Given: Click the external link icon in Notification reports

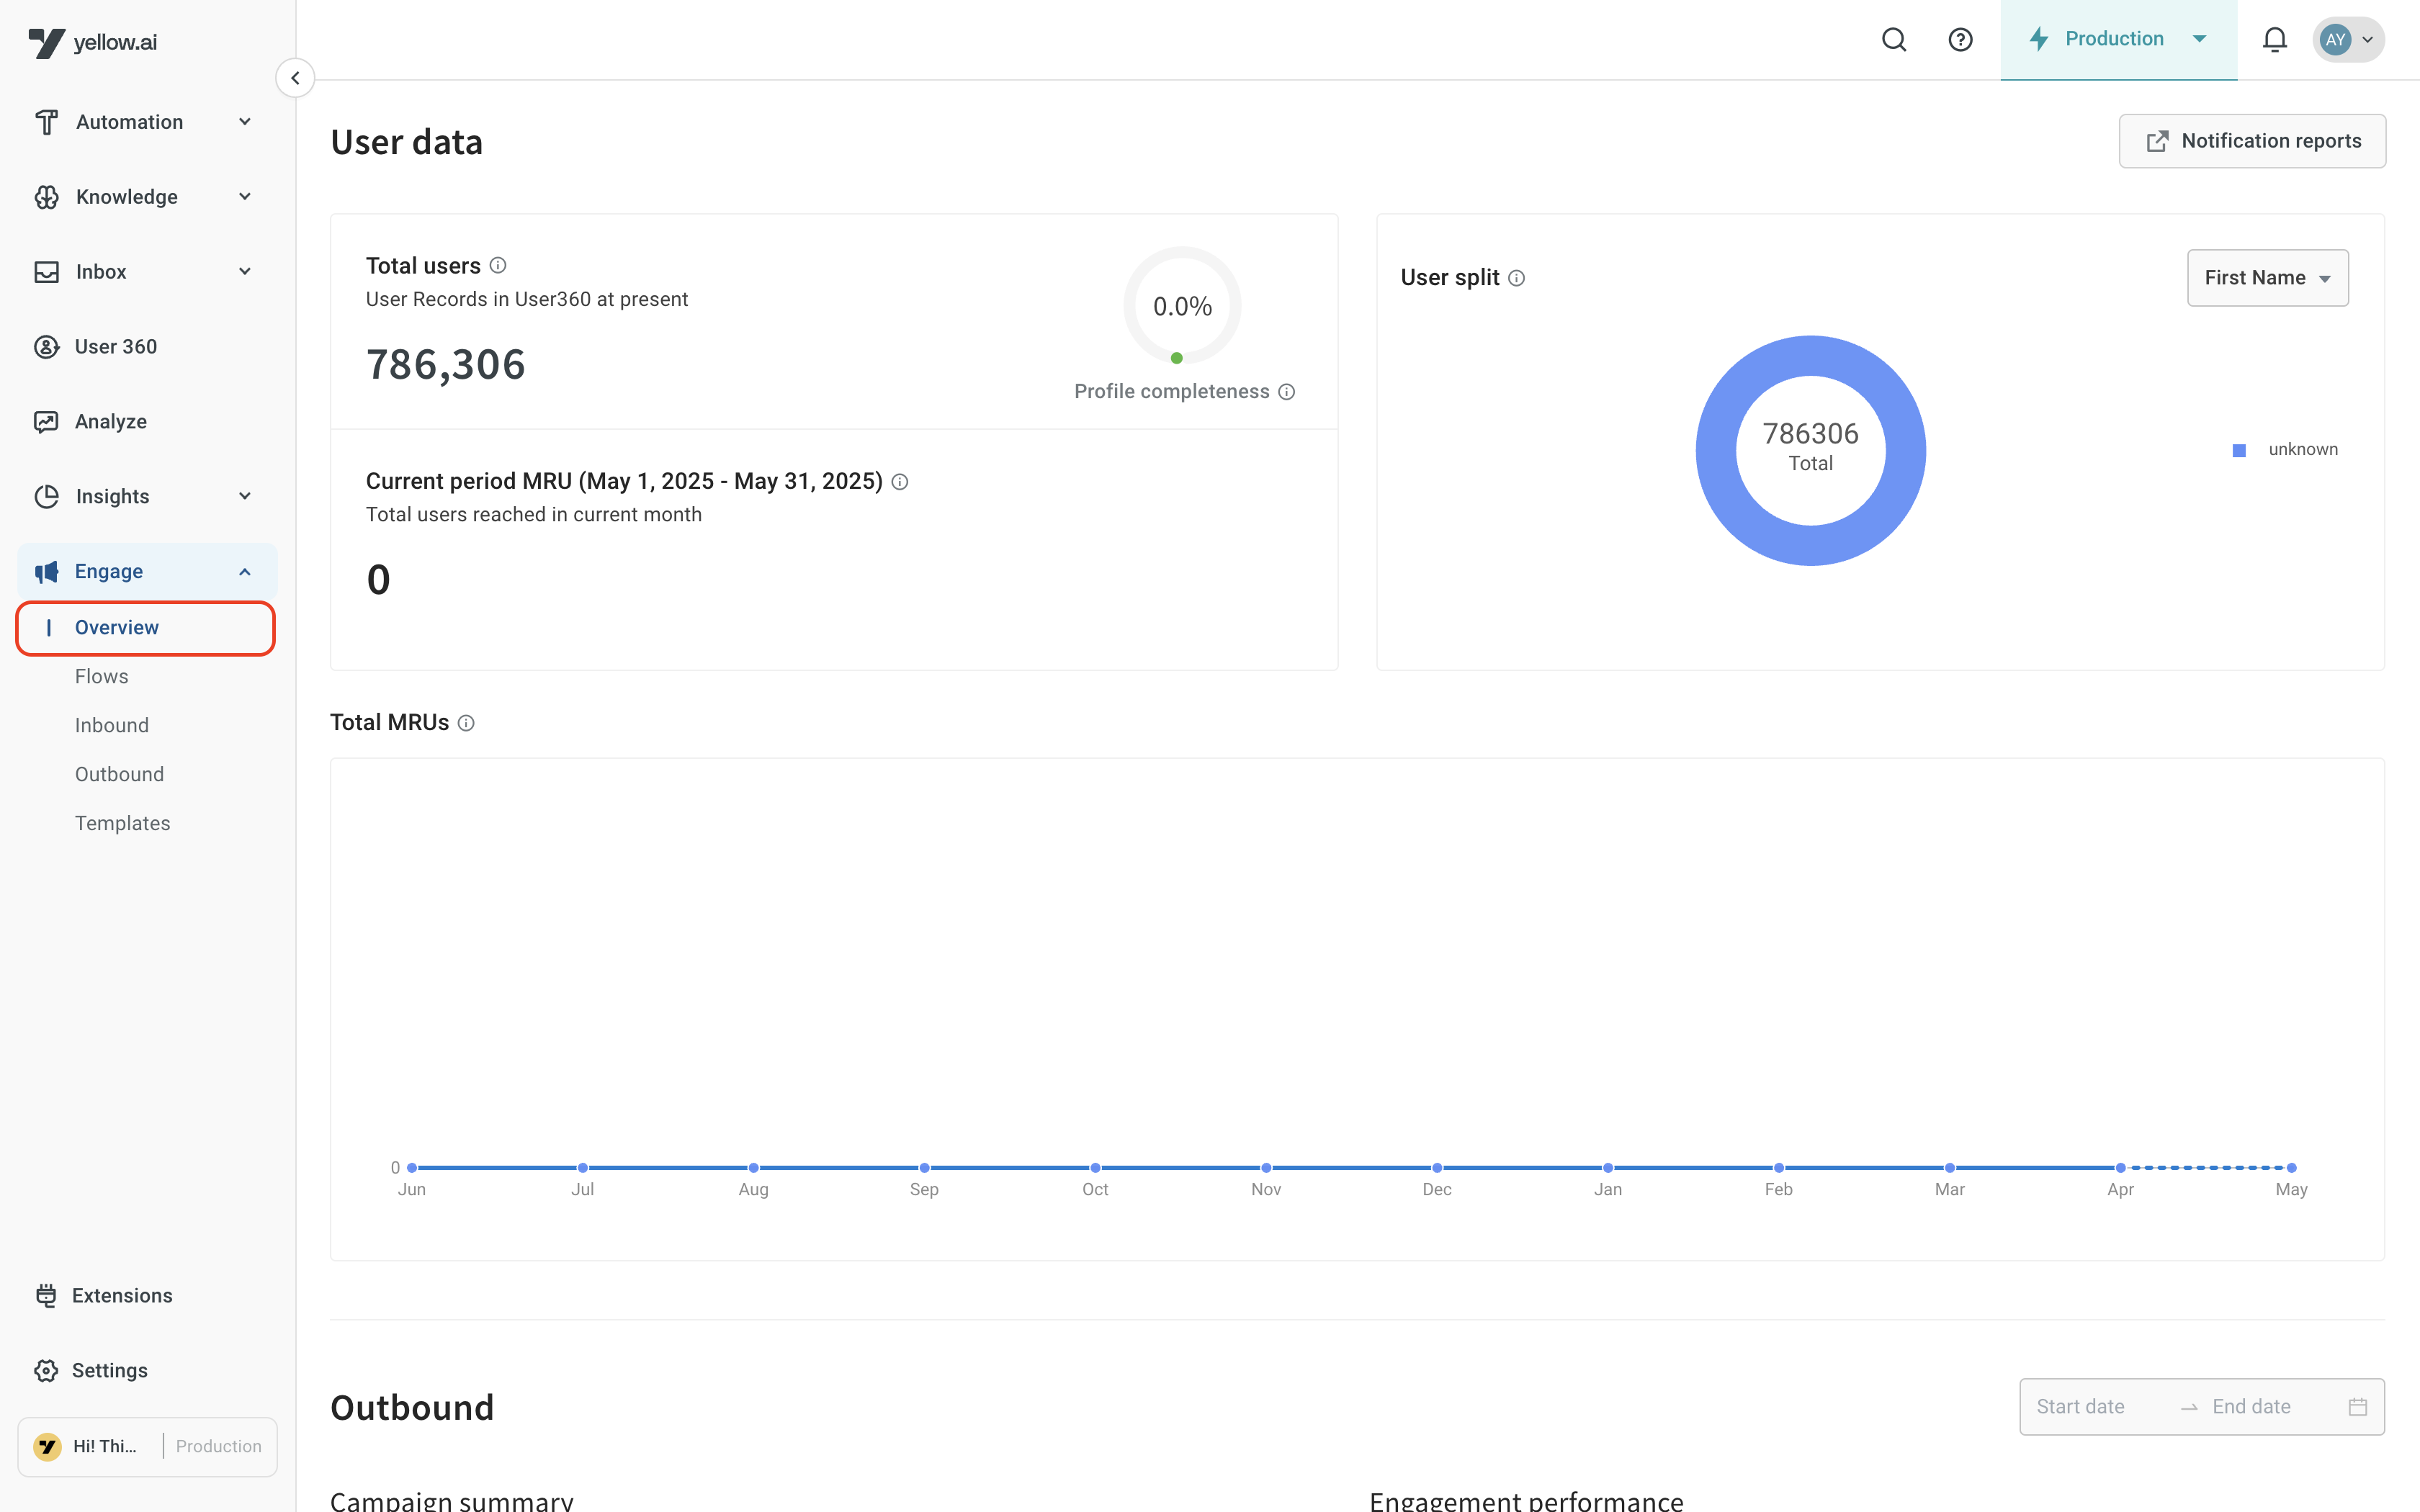Looking at the screenshot, I should point(2158,141).
